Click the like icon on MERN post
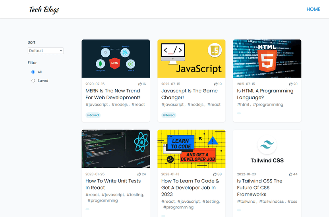The height and width of the screenshot is (217, 329). coord(140,84)
